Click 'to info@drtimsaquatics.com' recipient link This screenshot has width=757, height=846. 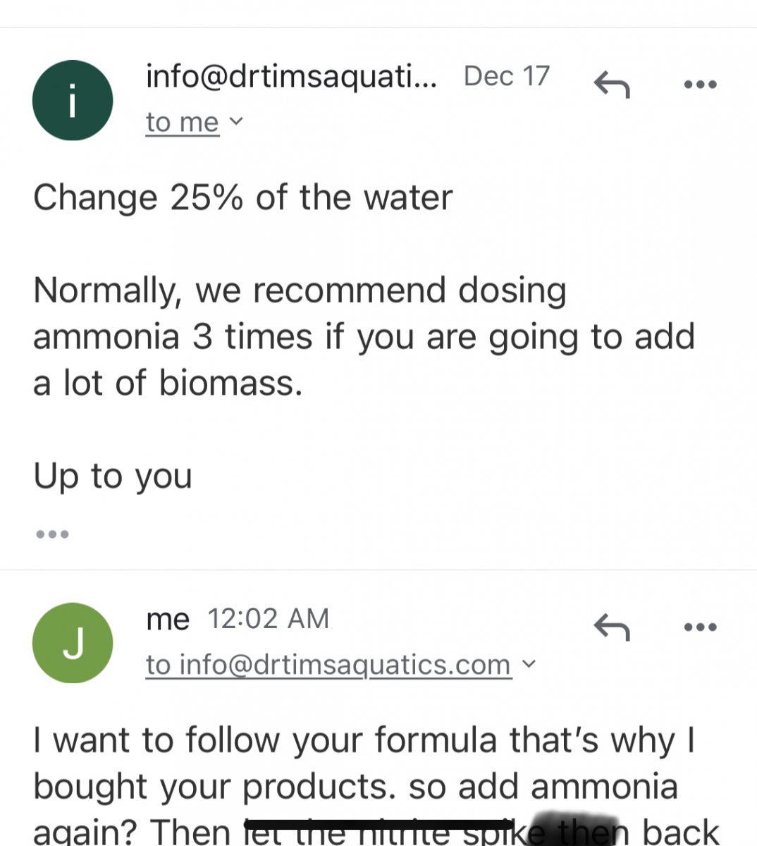click(x=328, y=664)
